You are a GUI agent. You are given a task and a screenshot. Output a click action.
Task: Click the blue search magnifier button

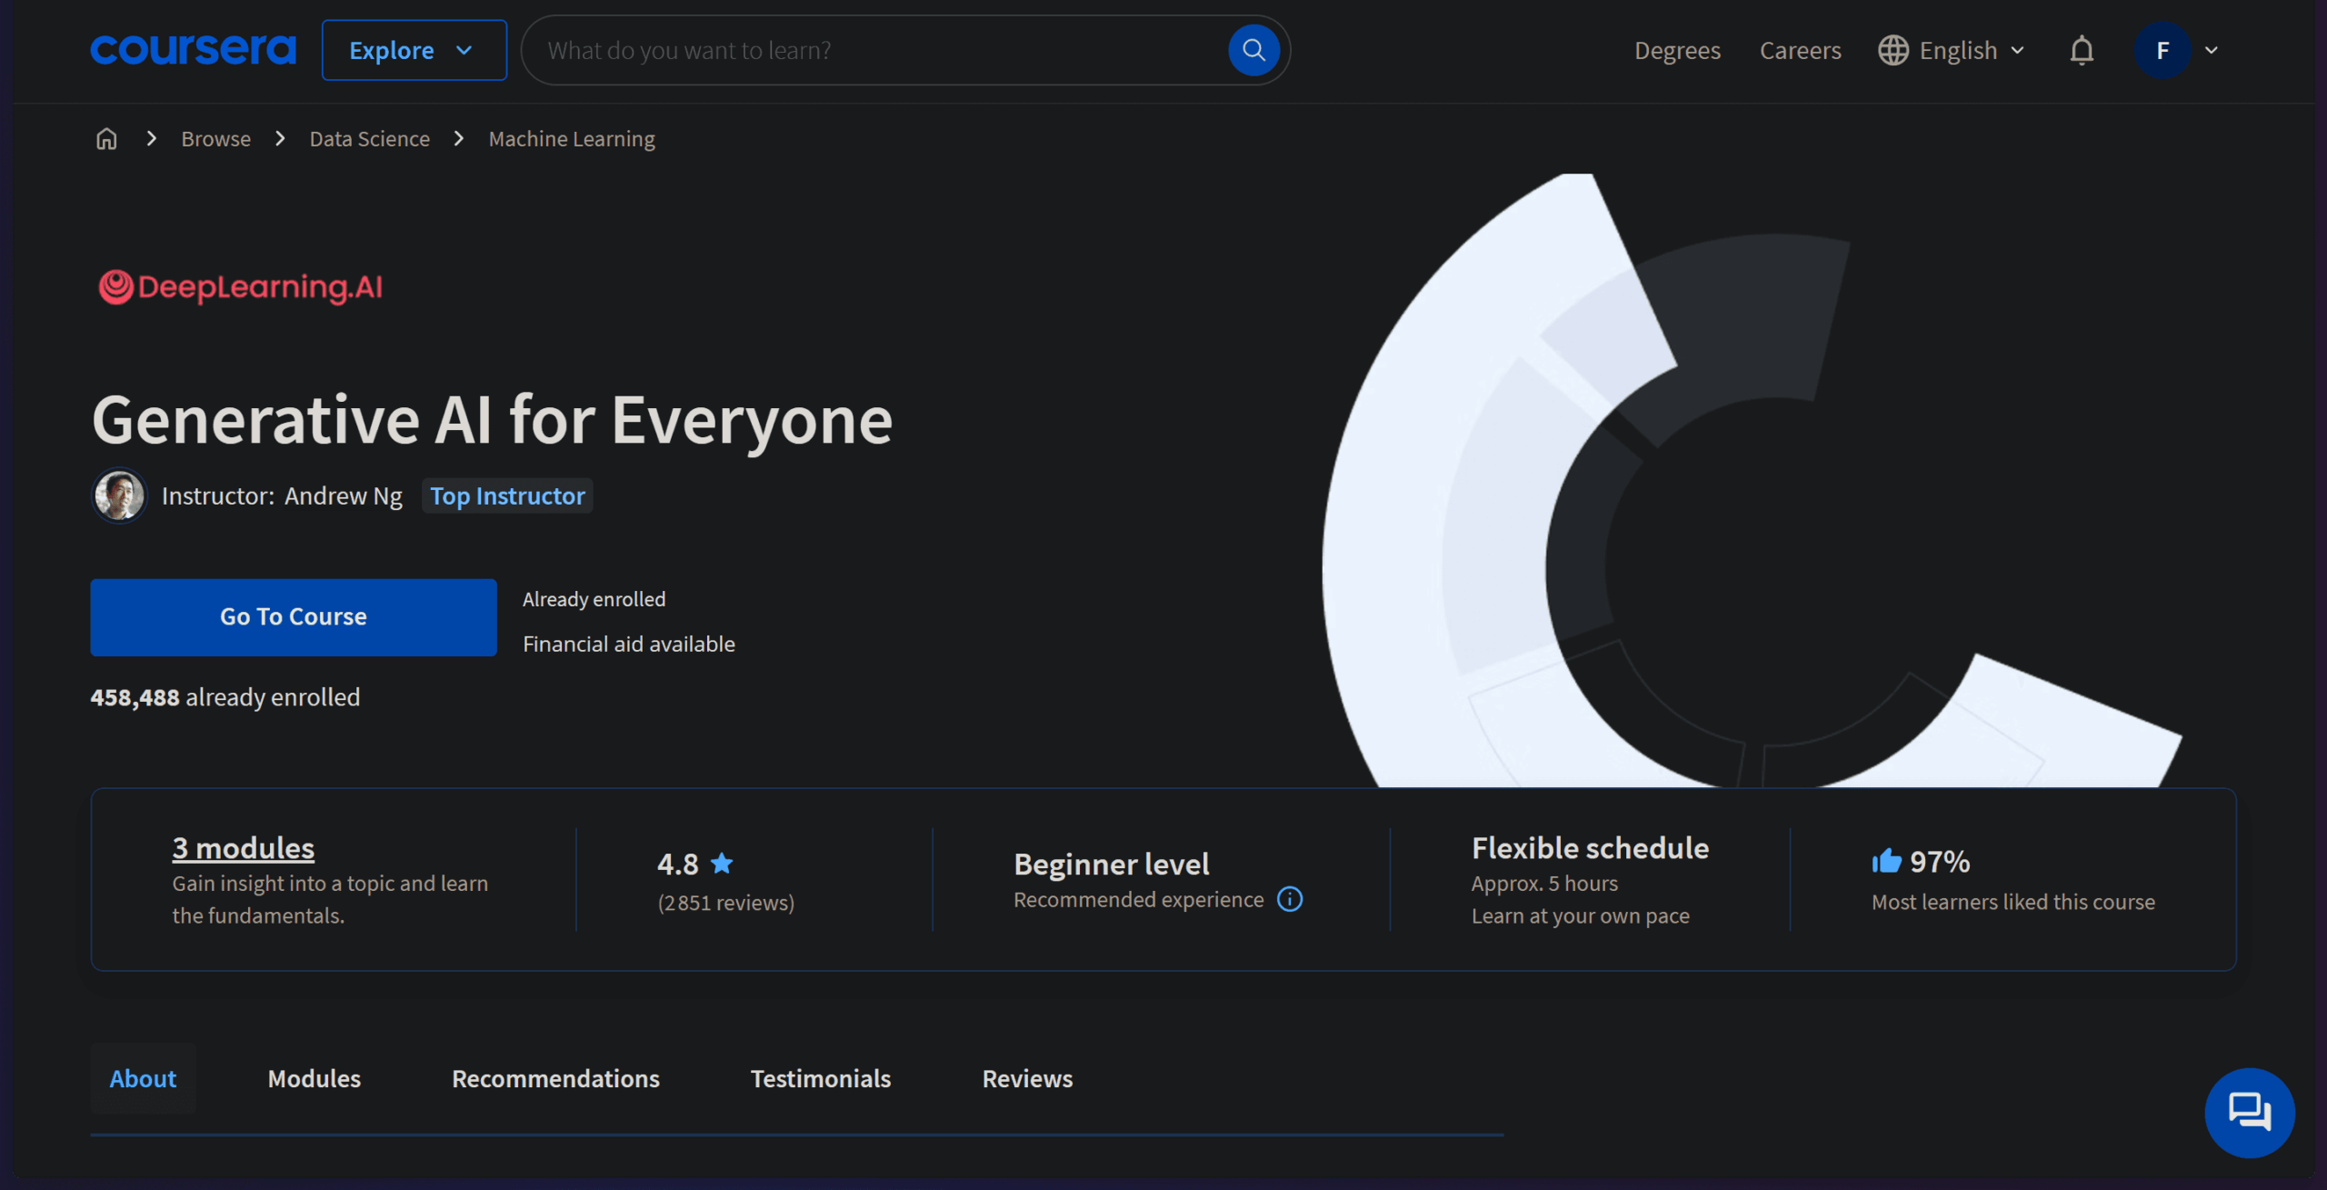click(1253, 50)
